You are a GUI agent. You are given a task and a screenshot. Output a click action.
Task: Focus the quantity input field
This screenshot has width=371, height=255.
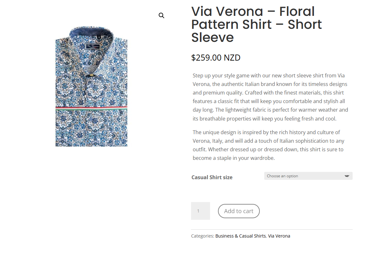200,211
